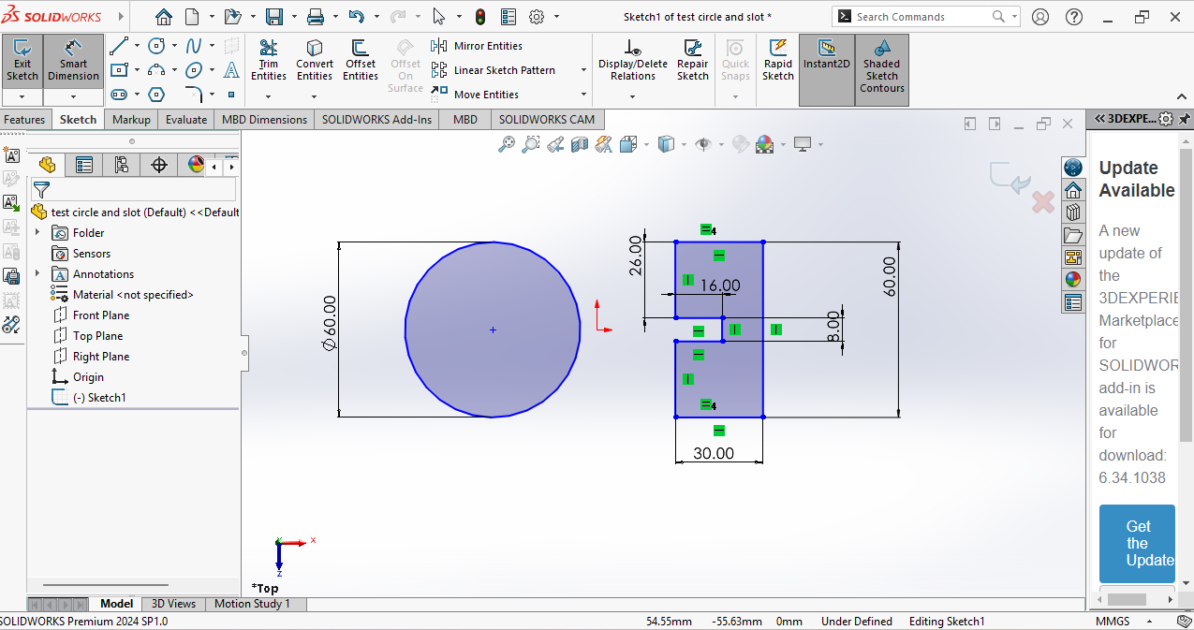Select the Circle sketch tool

(156, 46)
